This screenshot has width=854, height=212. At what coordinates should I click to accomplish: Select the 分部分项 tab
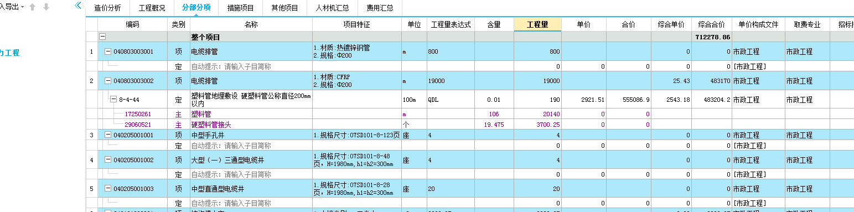click(x=196, y=8)
